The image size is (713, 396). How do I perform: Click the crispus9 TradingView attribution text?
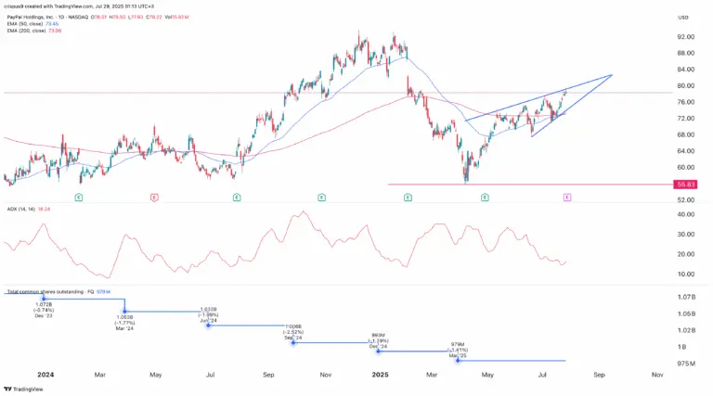(79, 6)
